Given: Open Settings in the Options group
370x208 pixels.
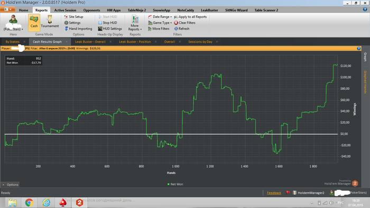Looking at the screenshot, I should coord(72,23).
